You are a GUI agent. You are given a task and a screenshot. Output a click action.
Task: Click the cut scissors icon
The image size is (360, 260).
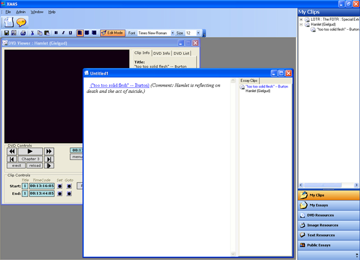point(32,33)
